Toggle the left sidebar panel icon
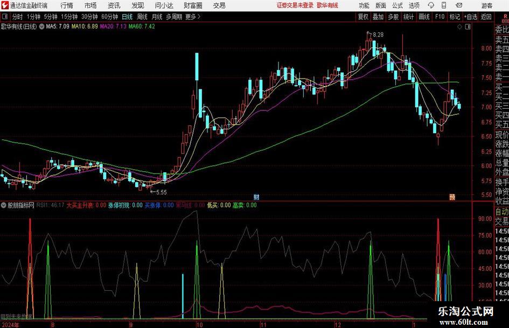The height and width of the screenshot is (328, 509). (x=4, y=17)
